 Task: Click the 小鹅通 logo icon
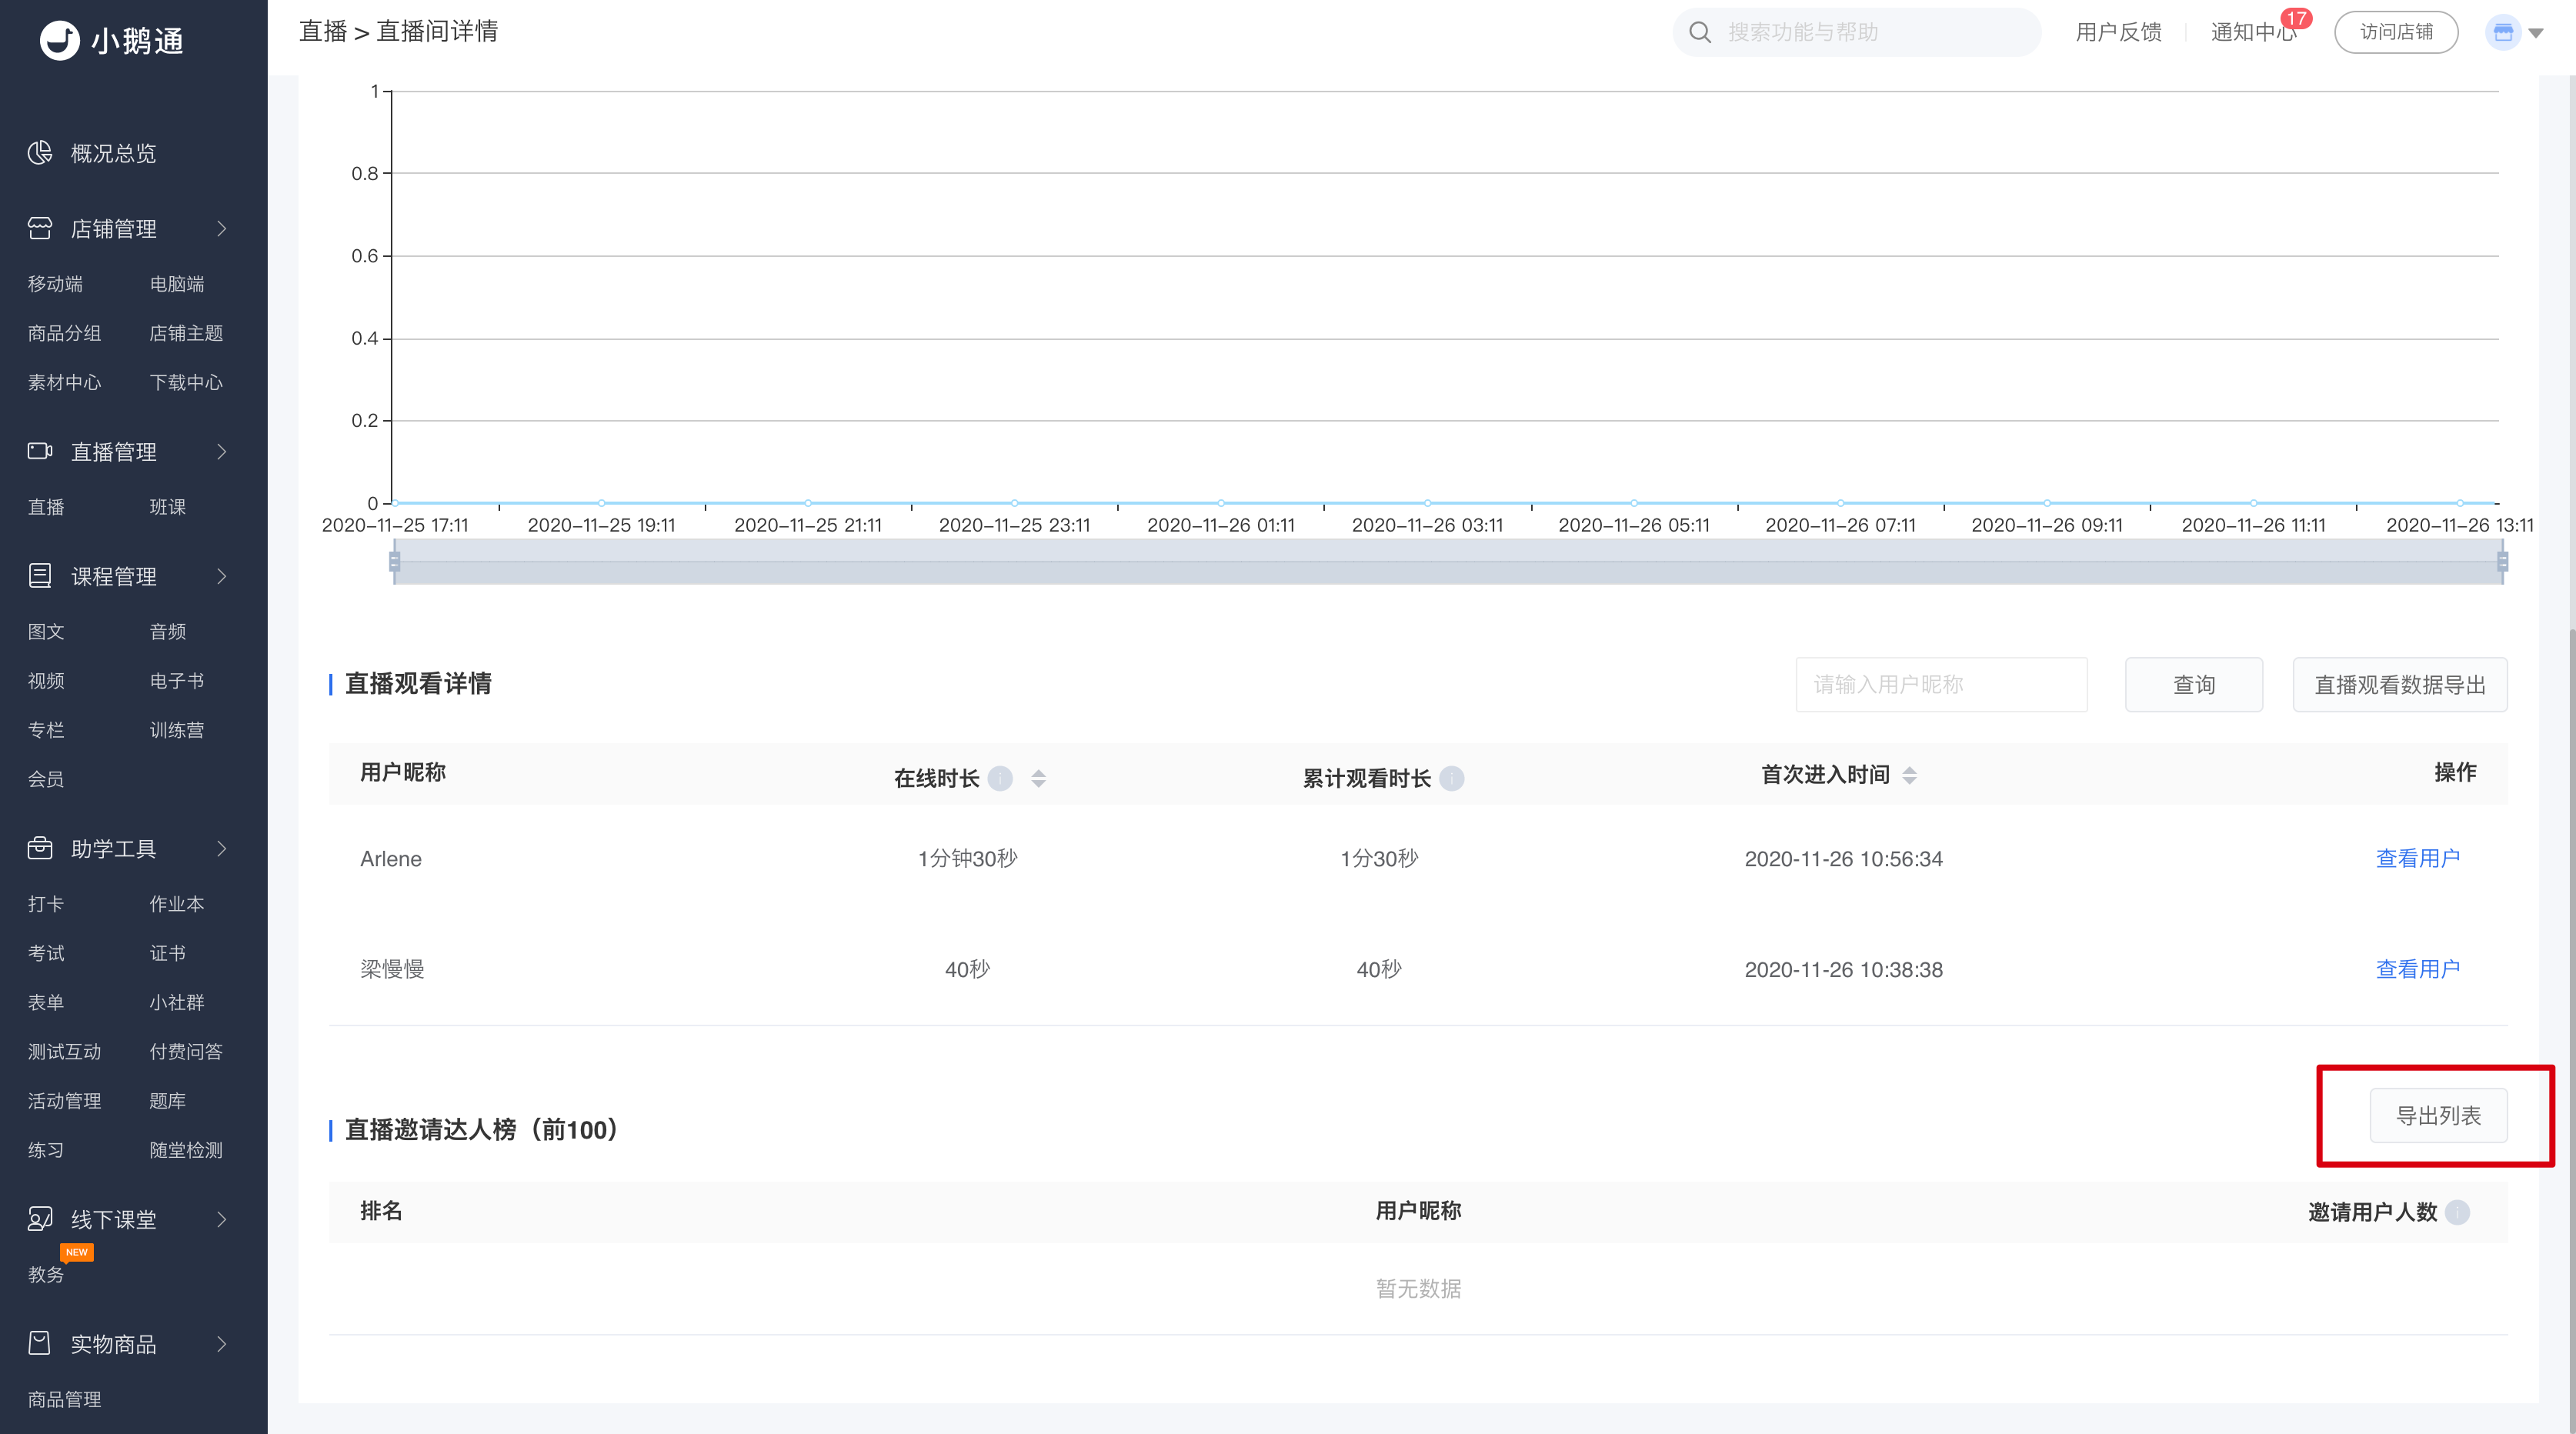59,40
